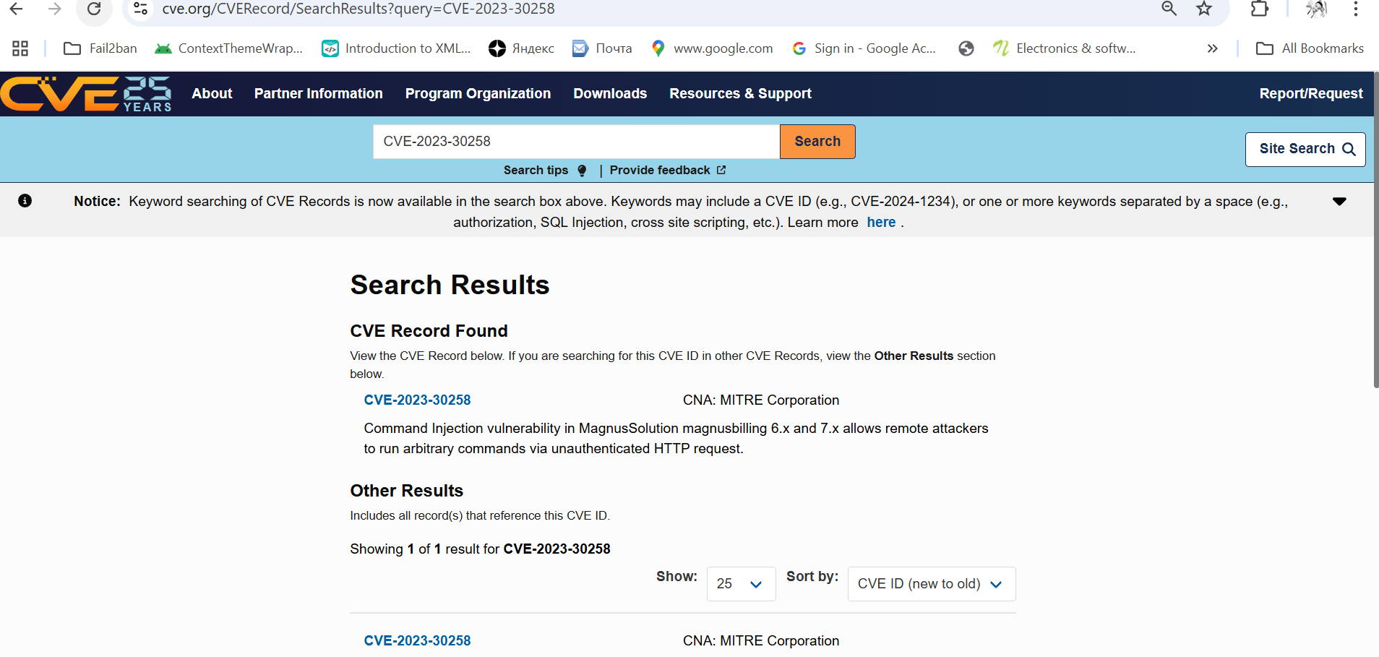The height and width of the screenshot is (657, 1379).
Task: Bookmark this page with star icon
Action: tap(1204, 9)
